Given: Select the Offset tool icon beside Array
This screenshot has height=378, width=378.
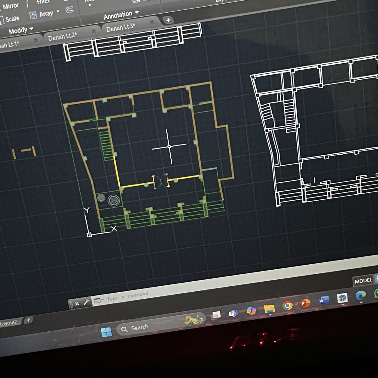Looking at the screenshot, I should click(69, 10).
